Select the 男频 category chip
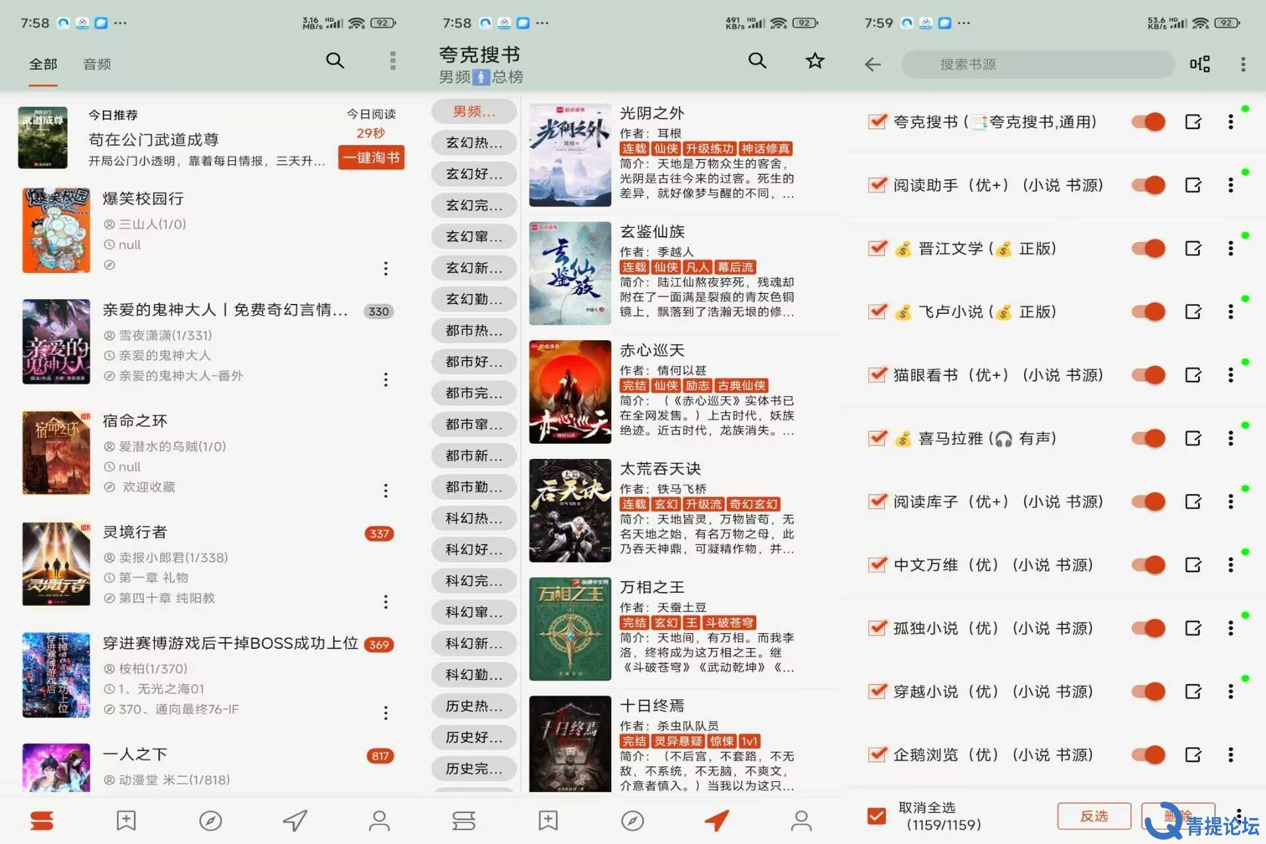The image size is (1266, 844). point(473,111)
